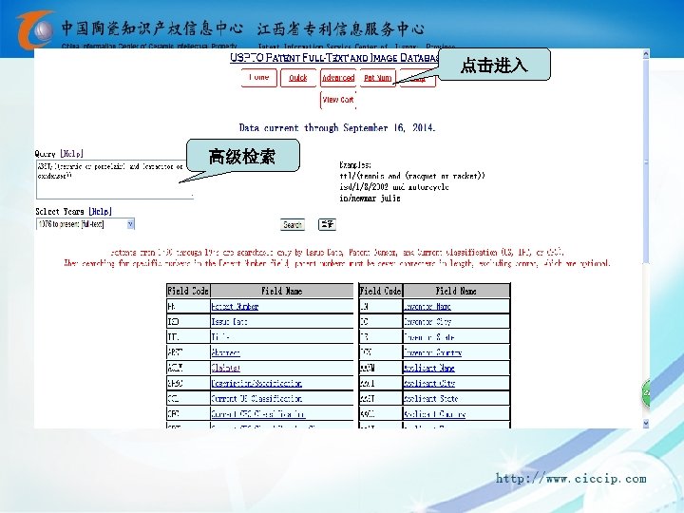
Task: Open the Abstract field link
Action: [x=225, y=352]
